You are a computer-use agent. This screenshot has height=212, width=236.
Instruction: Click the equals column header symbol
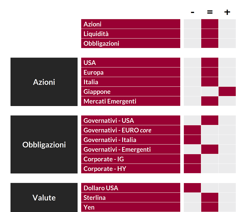coord(210,12)
